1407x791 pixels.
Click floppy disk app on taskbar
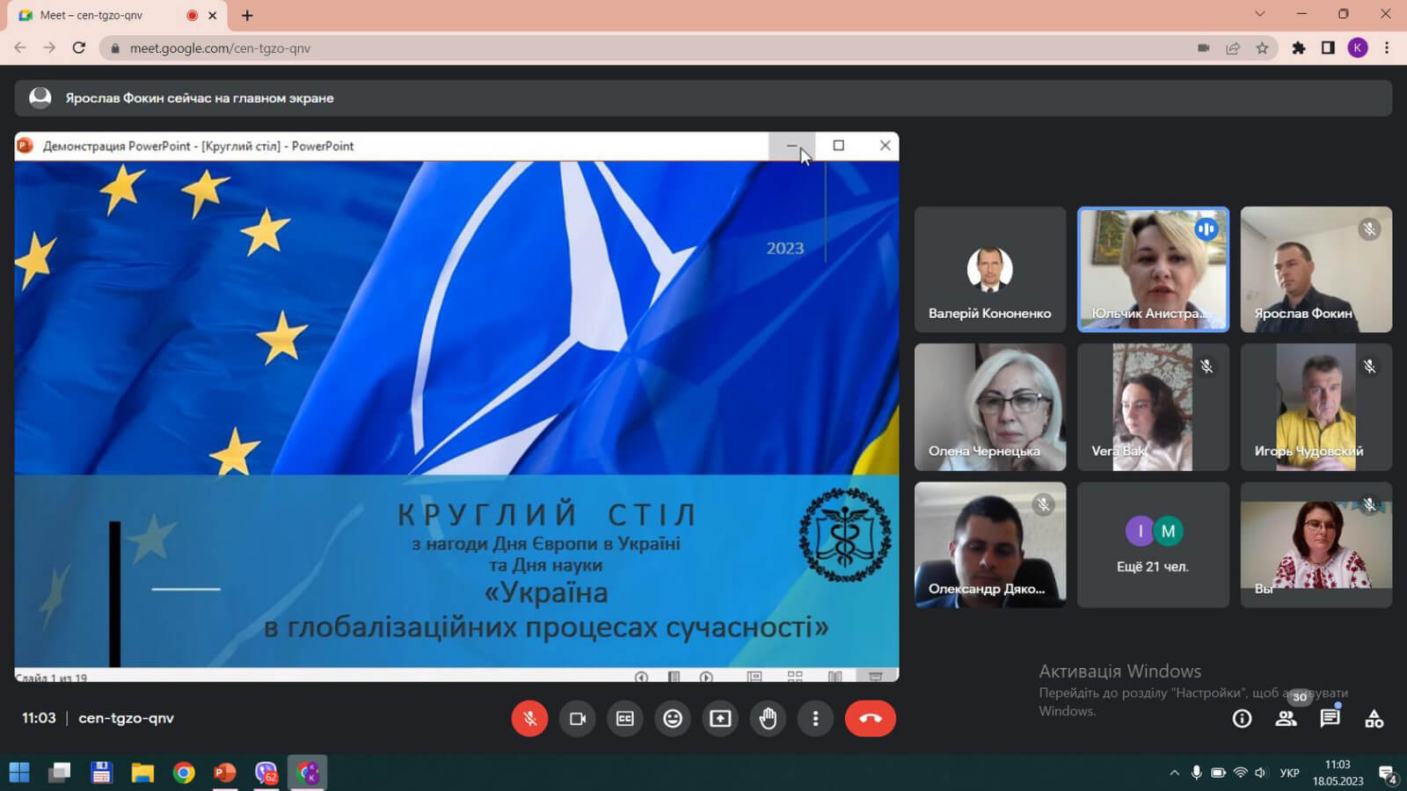pos(101,773)
